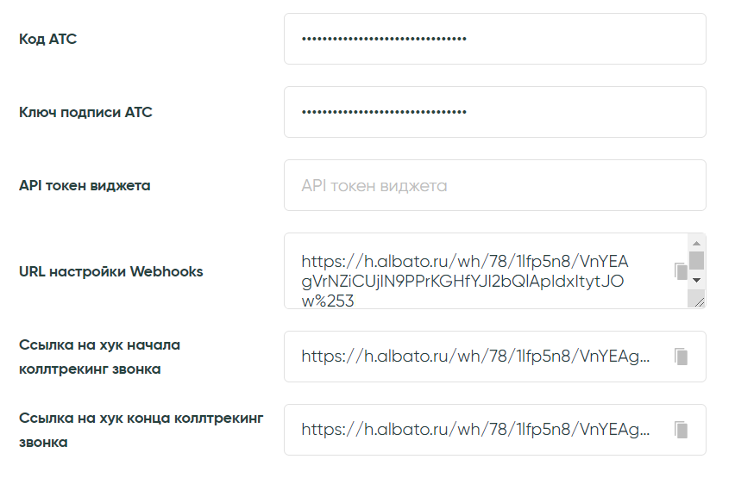Screen dimensions: 735x484
Task: Select the end-of-call hook URL field
Action: tap(474, 430)
